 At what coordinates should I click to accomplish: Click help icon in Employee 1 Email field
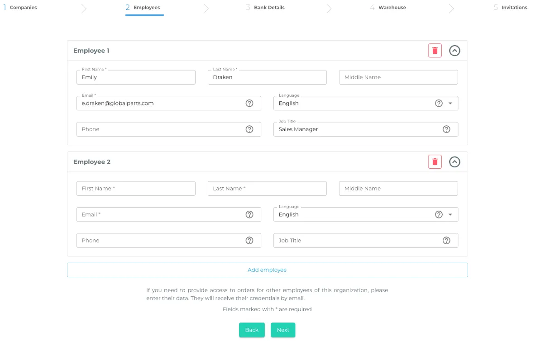click(x=249, y=103)
